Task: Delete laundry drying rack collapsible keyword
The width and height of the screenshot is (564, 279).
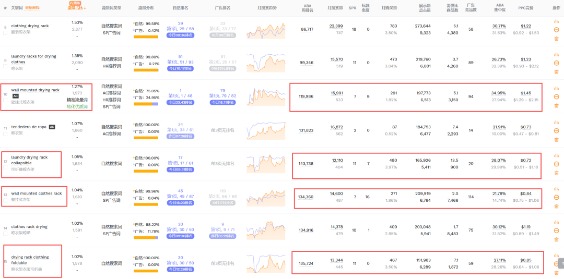Action: 557,173
